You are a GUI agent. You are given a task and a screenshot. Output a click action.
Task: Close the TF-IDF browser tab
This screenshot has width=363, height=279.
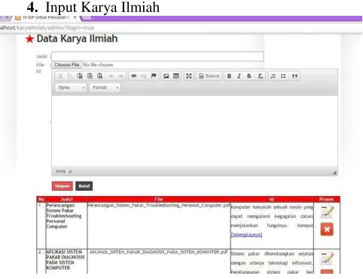coord(75,17)
